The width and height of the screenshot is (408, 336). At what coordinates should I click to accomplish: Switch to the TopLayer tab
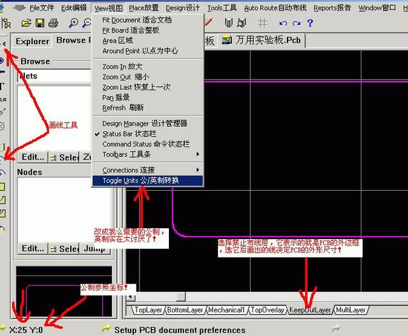click(149, 310)
